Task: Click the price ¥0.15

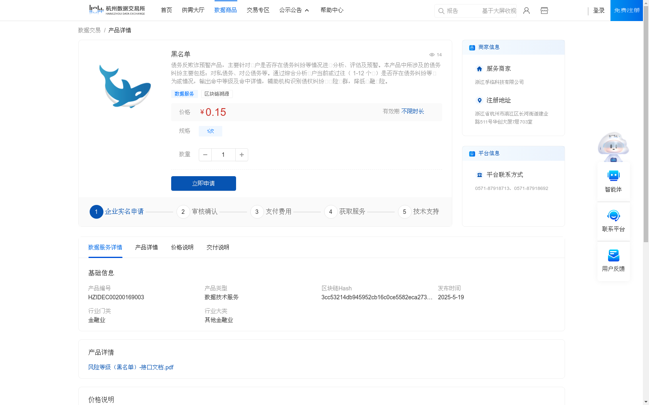Action: pos(213,112)
